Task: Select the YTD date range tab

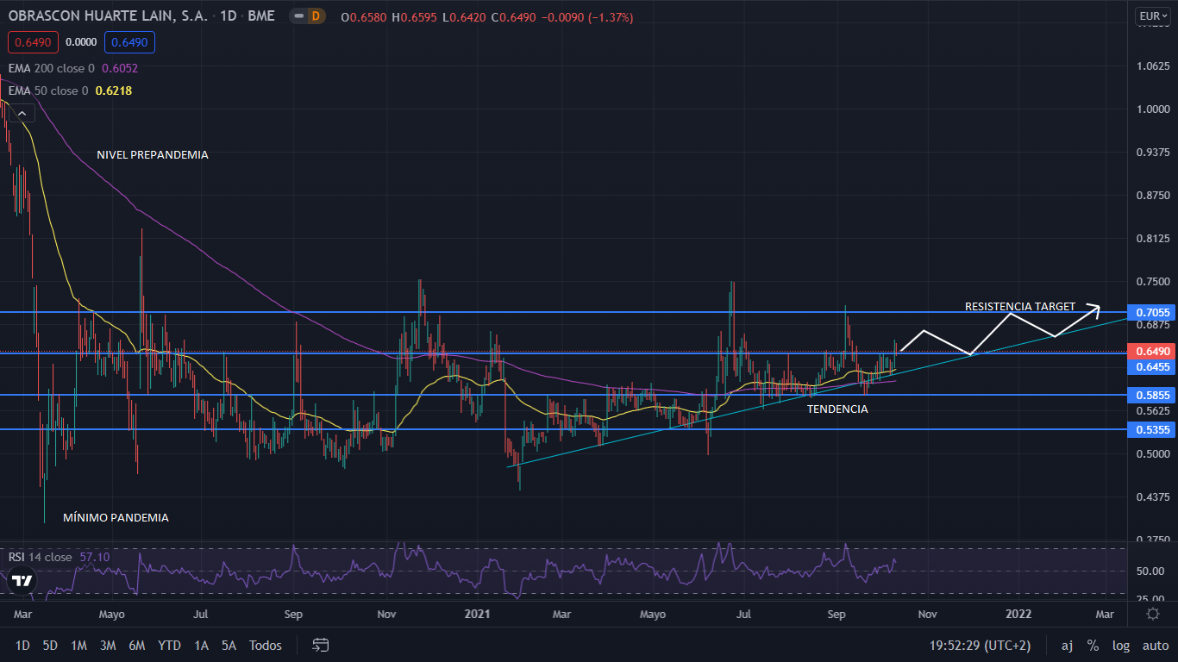Action: tap(169, 645)
